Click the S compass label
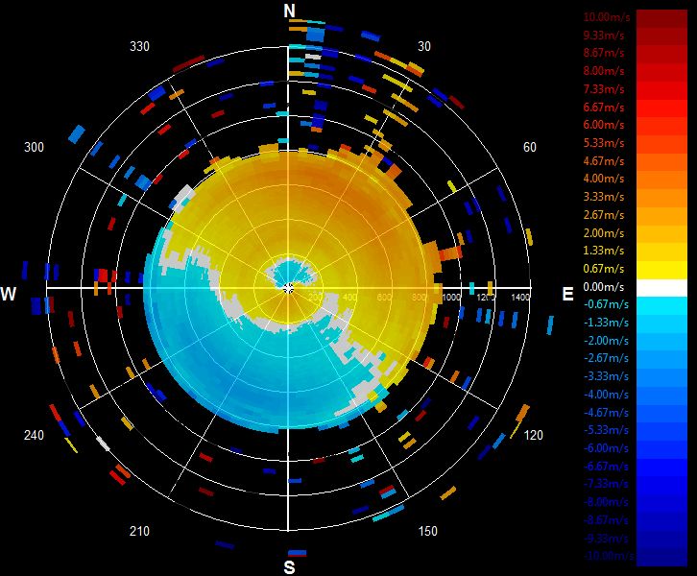The image size is (697, 576). [x=289, y=567]
